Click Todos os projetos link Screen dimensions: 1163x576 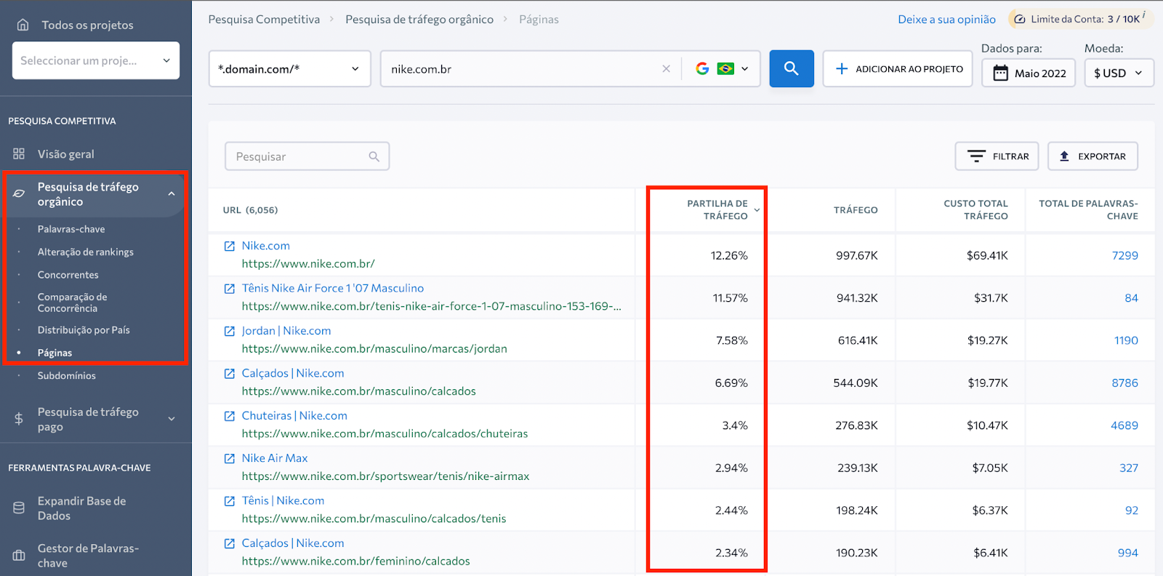[x=87, y=25]
